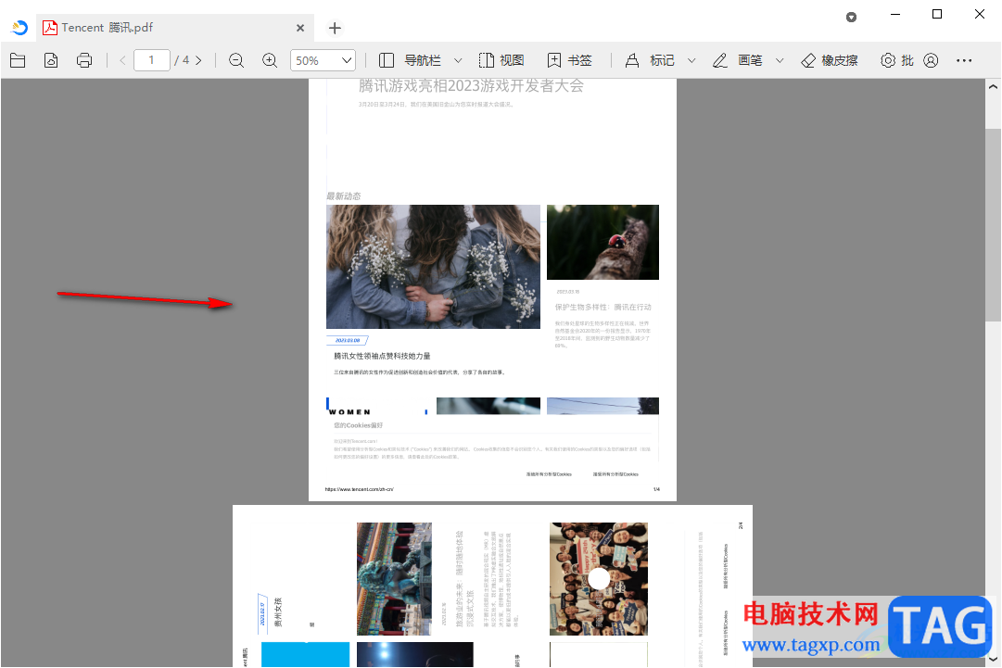Select the 画笔 pen tool
1002x668 pixels.
tap(738, 60)
